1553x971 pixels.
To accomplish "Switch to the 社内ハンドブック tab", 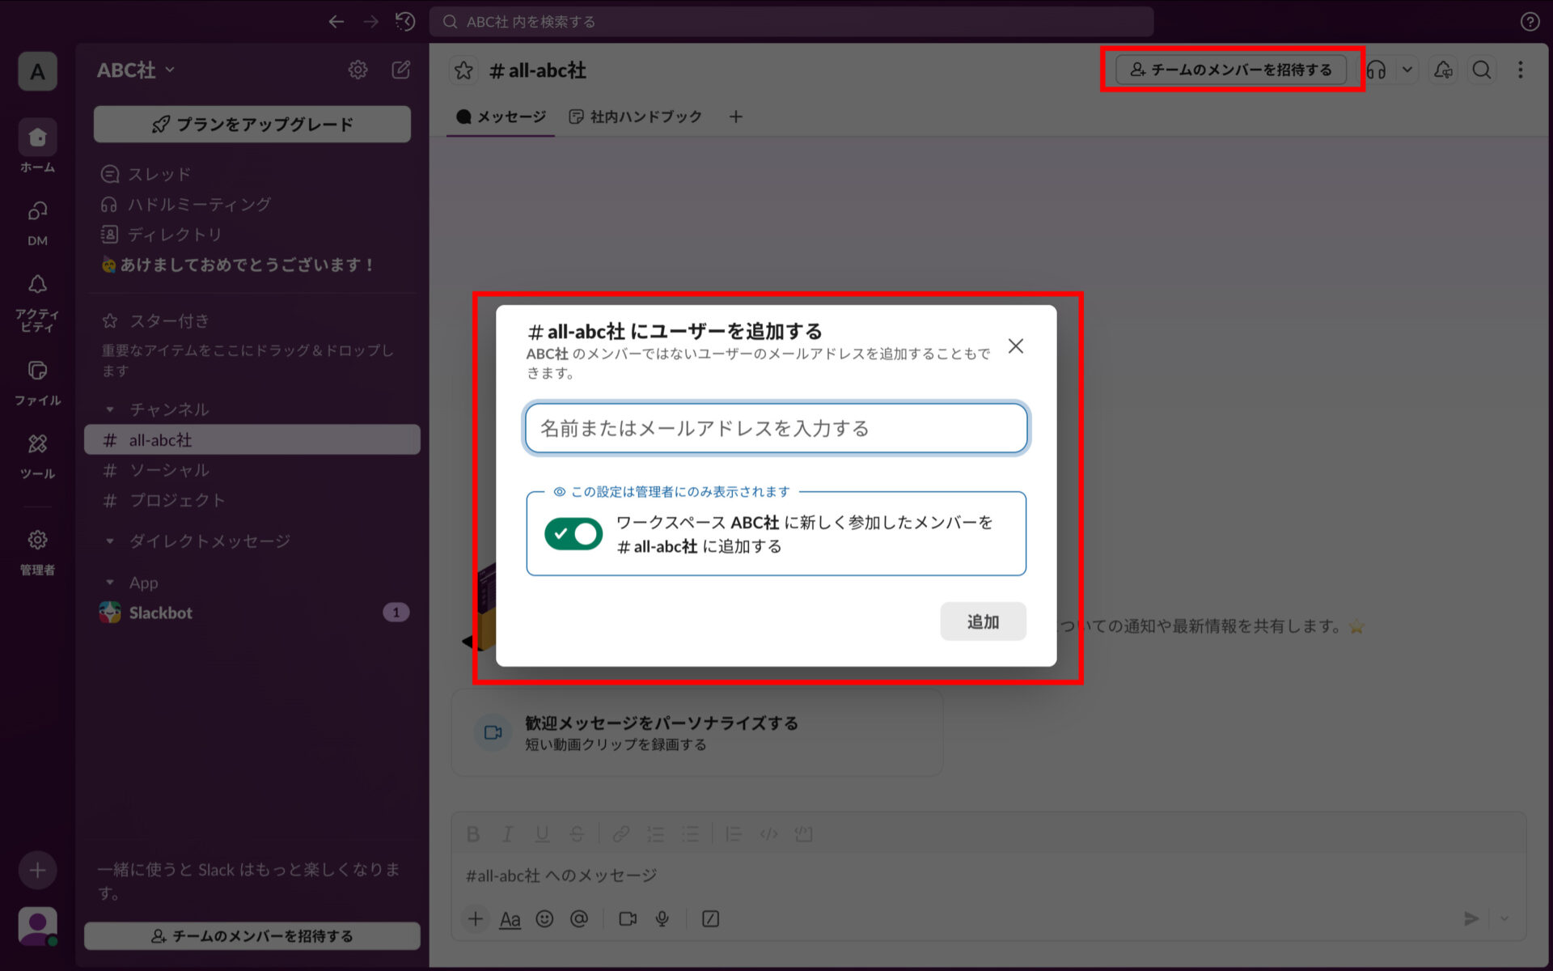I will pos(636,117).
